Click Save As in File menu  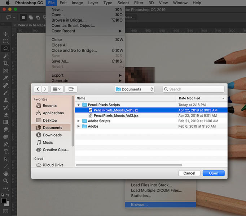pos(85,61)
